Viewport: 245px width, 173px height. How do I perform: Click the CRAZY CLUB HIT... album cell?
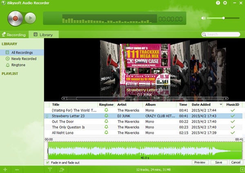click(160, 116)
